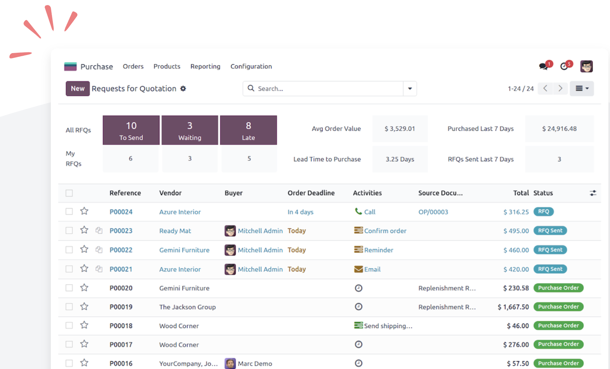Expand the search options dropdown arrow

coord(410,89)
